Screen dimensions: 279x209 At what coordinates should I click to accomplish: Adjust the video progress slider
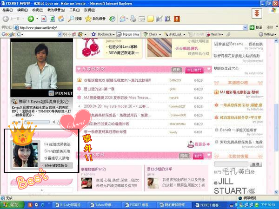(38, 122)
